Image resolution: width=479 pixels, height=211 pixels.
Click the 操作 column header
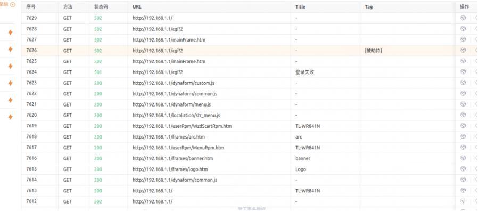coord(464,7)
